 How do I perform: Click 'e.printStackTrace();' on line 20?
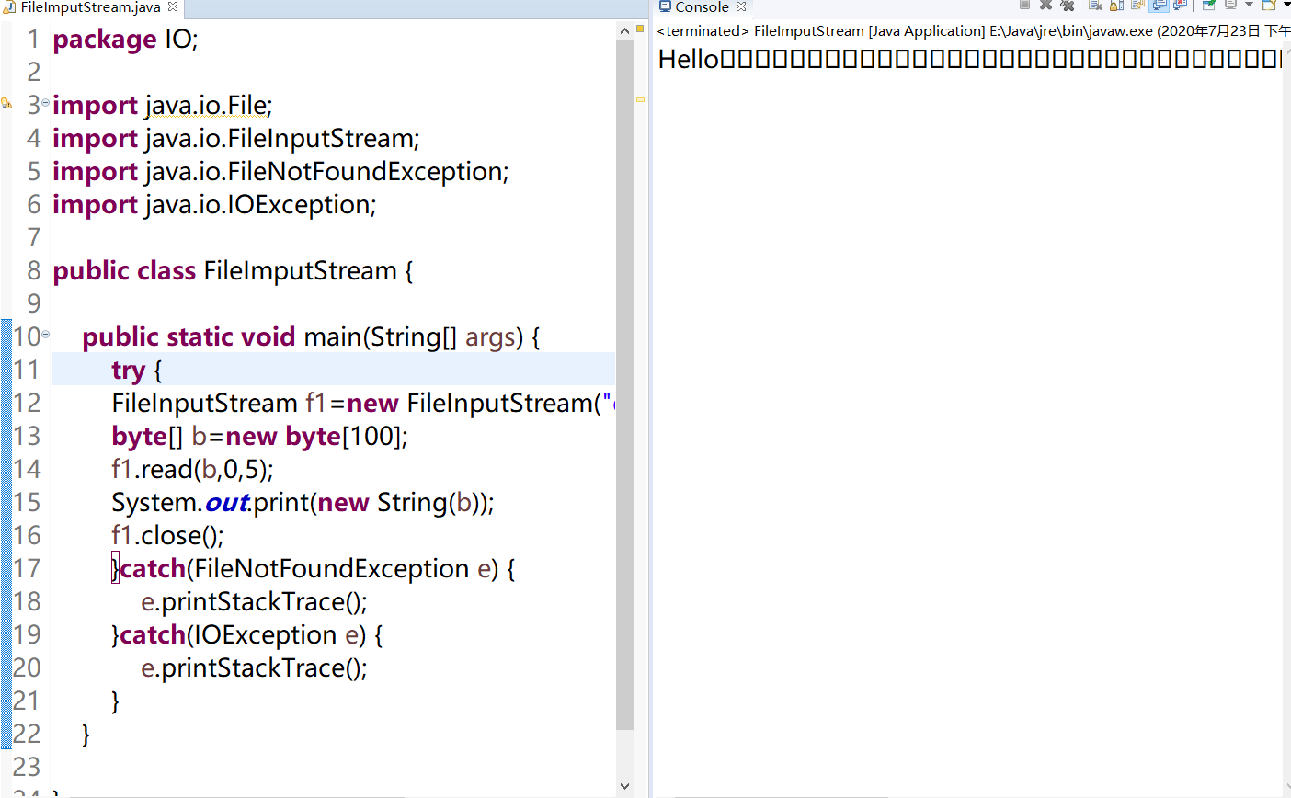tap(254, 668)
